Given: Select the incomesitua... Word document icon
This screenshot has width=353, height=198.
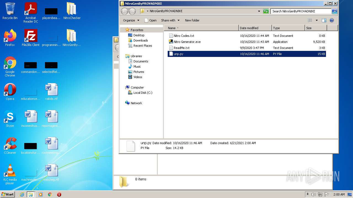Looking at the screenshot, I should tap(31, 119).
